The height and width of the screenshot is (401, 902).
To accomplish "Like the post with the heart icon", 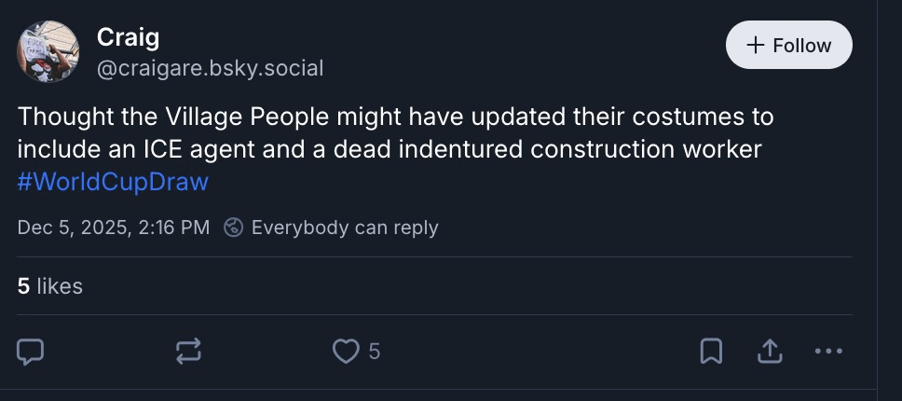I will pyautogui.click(x=346, y=352).
